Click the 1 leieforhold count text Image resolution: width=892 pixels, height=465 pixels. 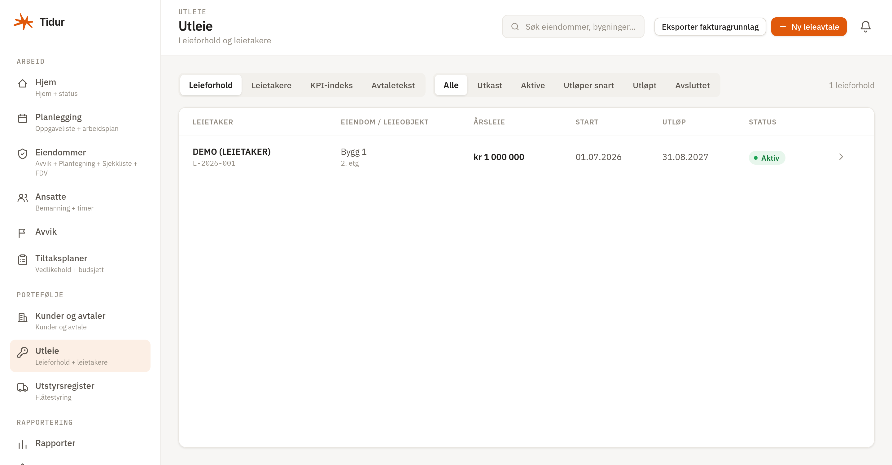click(x=851, y=85)
